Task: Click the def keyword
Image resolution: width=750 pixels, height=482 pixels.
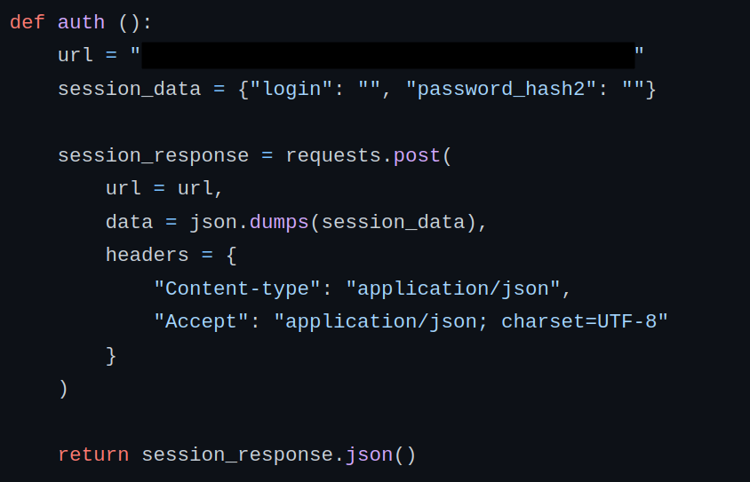Action: tap(28, 22)
